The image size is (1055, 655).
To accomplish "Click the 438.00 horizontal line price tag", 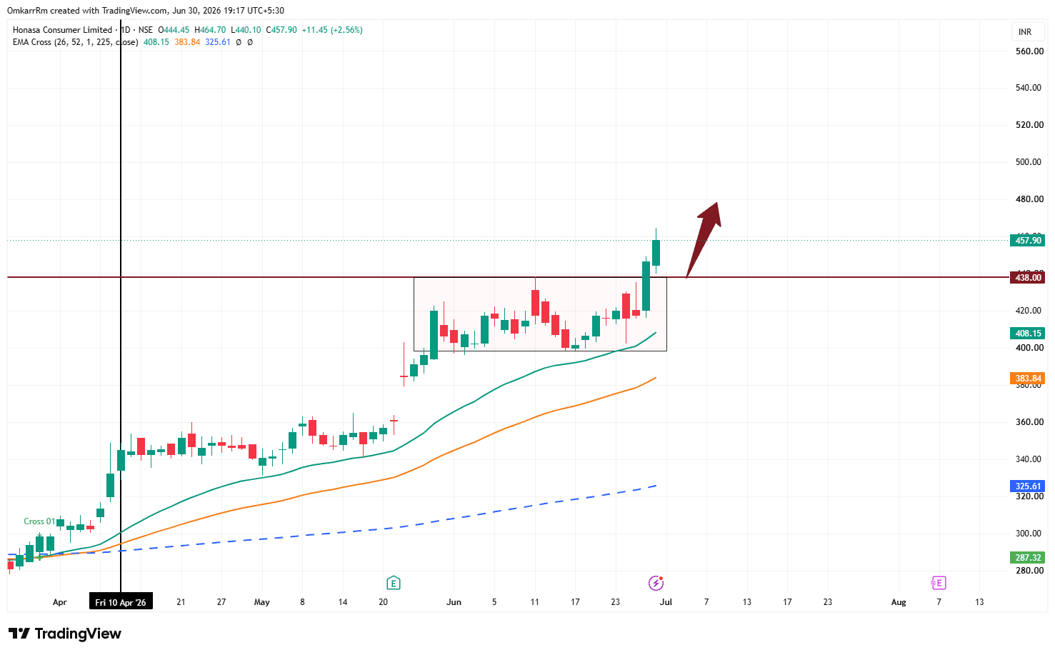I will pos(1028,278).
